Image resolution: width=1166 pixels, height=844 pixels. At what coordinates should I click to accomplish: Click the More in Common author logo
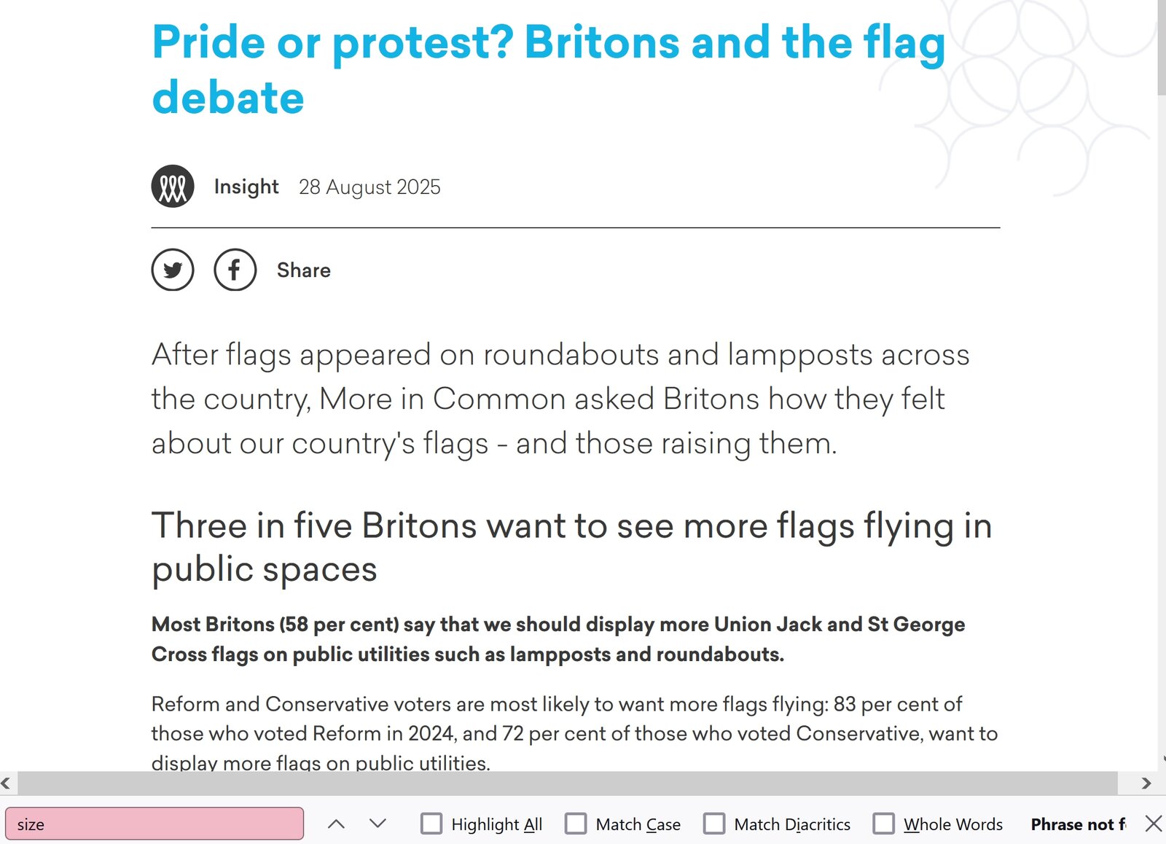pos(173,187)
